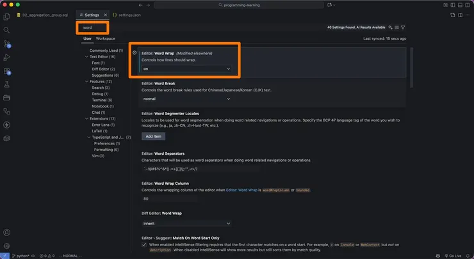Open the Word Break dropdown set to normal
474x259 pixels.
(186, 98)
